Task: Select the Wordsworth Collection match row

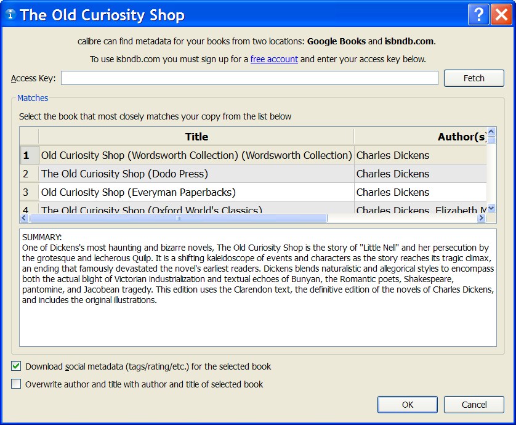Action: (196, 155)
